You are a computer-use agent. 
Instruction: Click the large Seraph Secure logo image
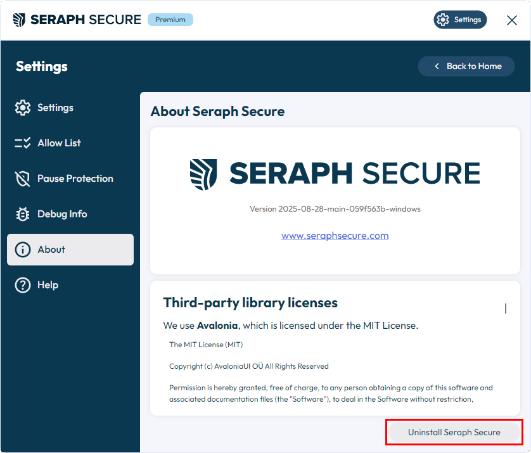pyautogui.click(x=335, y=174)
